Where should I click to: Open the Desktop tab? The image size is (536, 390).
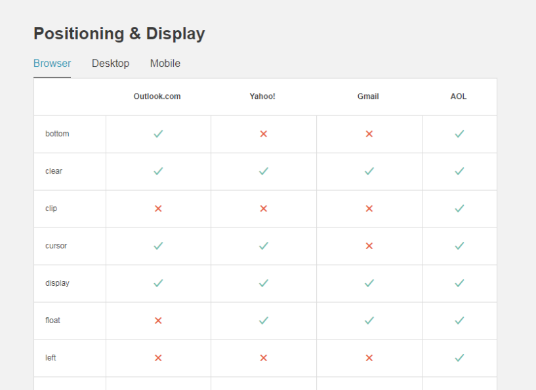click(x=110, y=64)
